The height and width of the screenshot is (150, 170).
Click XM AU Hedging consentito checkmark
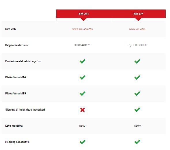(x=82, y=142)
